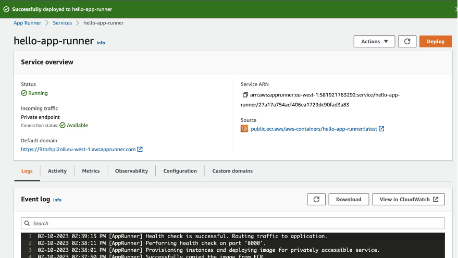Viewport: 458px width, 258px height.
Task: Open the Custom domains tab
Action: [232, 171]
